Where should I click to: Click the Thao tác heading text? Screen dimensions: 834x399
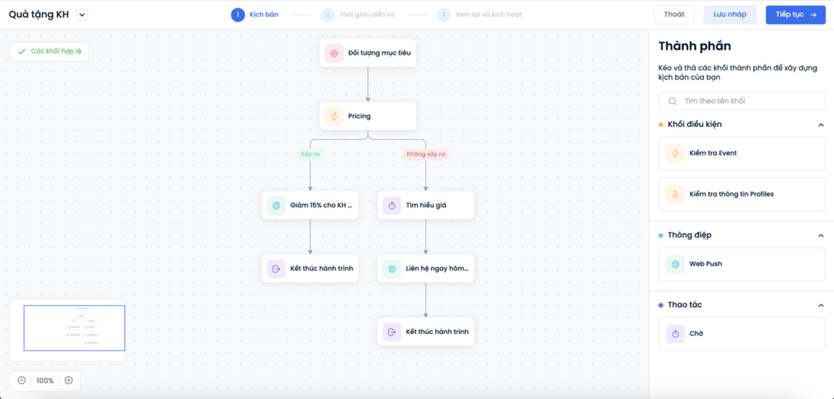click(685, 305)
